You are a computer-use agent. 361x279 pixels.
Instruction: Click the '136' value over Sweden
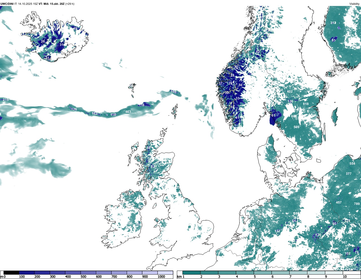click(x=290, y=101)
